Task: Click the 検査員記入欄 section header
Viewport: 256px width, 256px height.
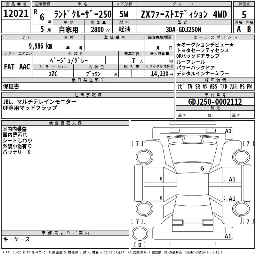Action: [x=65, y=123]
